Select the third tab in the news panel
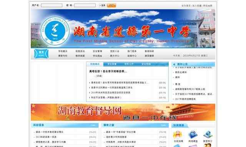The height and width of the screenshot is (147, 246). point(129,64)
